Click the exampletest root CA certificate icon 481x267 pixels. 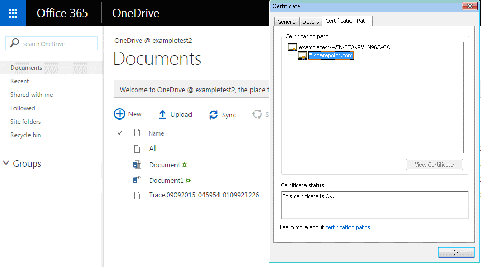point(293,47)
